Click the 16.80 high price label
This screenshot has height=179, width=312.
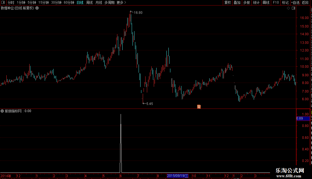tap(138, 13)
